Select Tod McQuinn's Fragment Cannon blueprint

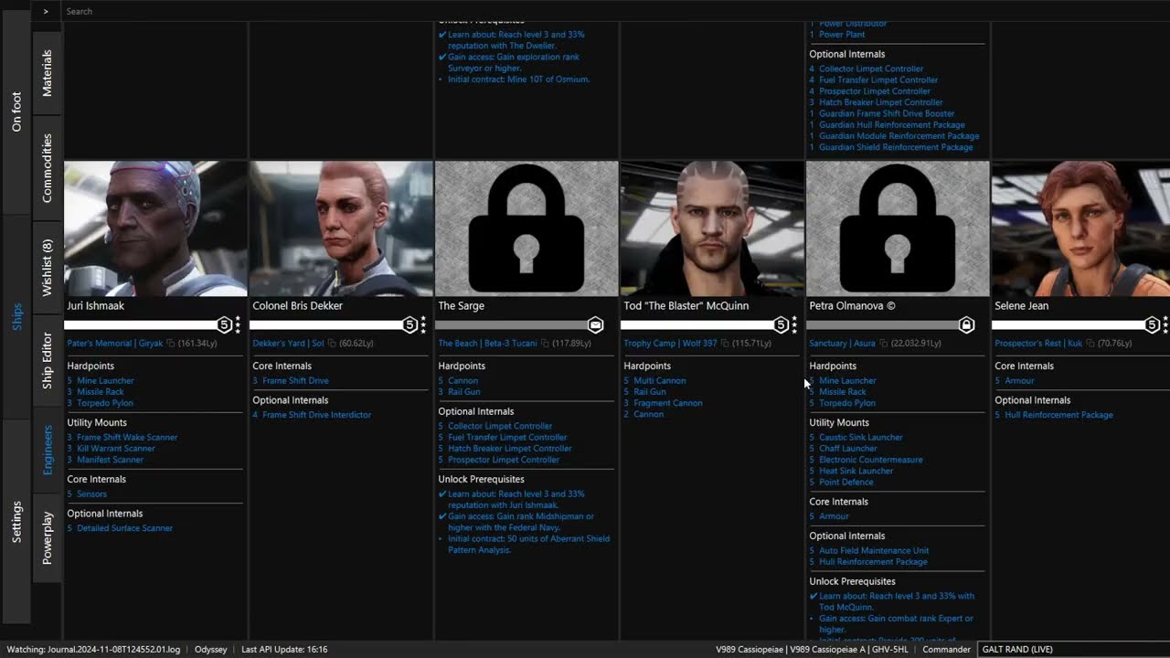pyautogui.click(x=668, y=403)
